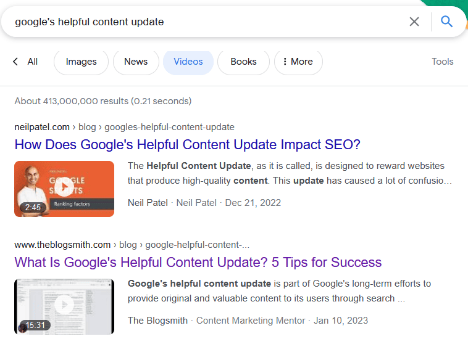Screen dimensions: 468x344
Task: Switch to the All tab
Action: click(33, 62)
